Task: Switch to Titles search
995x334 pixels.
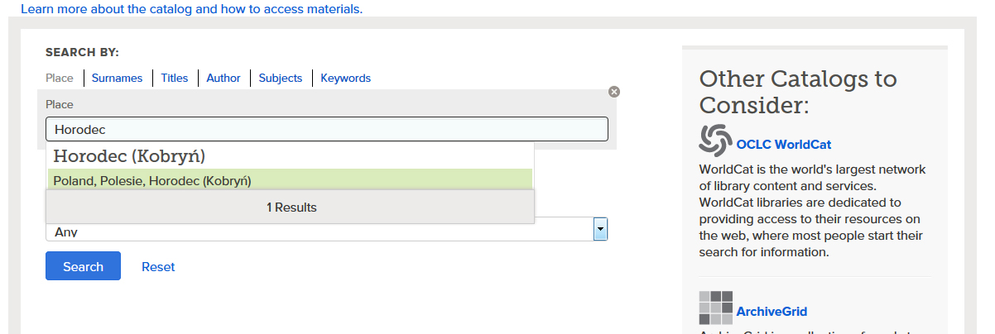Action: point(175,79)
